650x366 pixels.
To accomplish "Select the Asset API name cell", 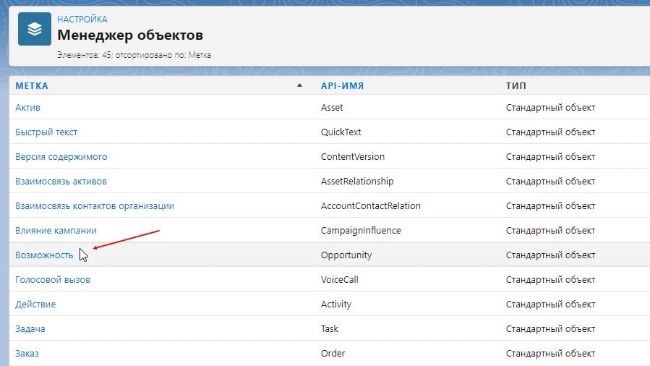I will point(332,107).
